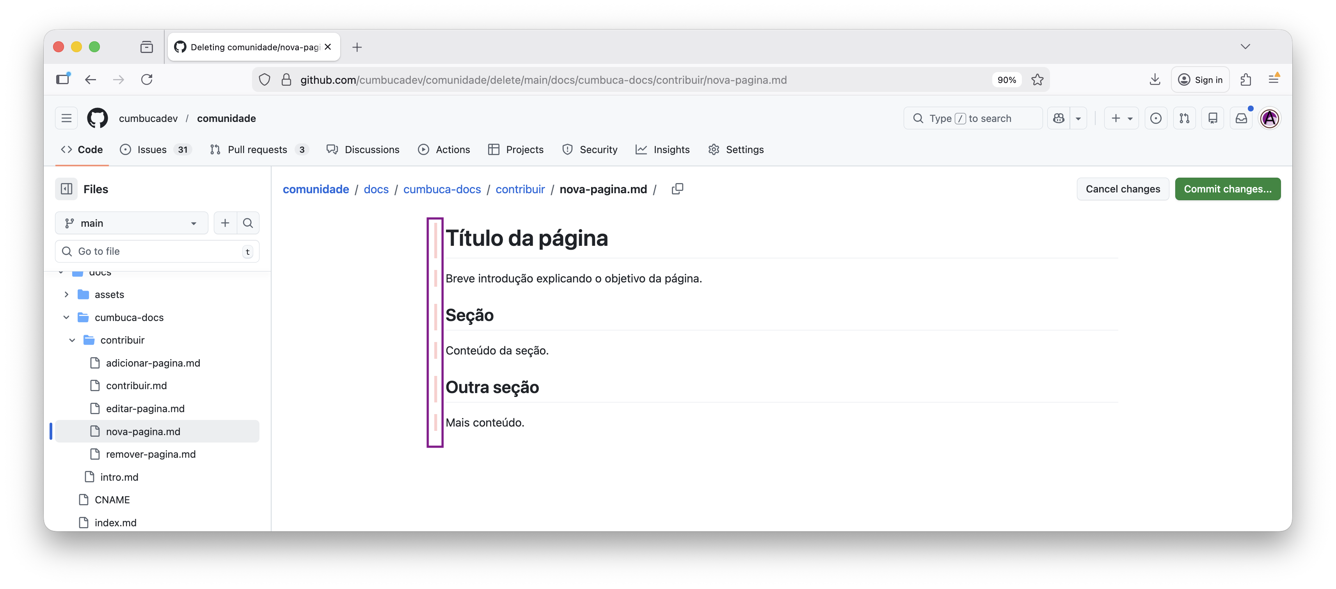Image resolution: width=1336 pixels, height=589 pixels.
Task: Select nova-pagina.md in file tree
Action: click(x=157, y=431)
